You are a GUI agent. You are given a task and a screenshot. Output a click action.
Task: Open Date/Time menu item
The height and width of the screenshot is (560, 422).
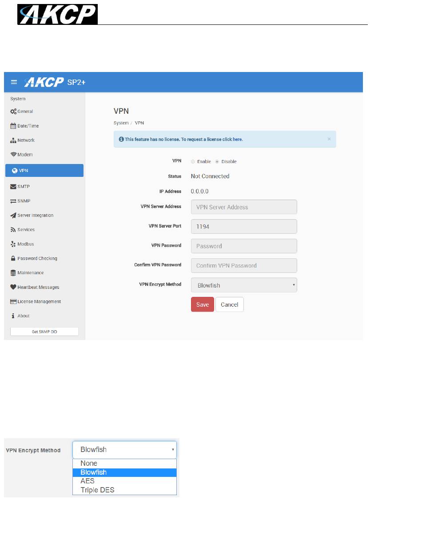click(44, 126)
